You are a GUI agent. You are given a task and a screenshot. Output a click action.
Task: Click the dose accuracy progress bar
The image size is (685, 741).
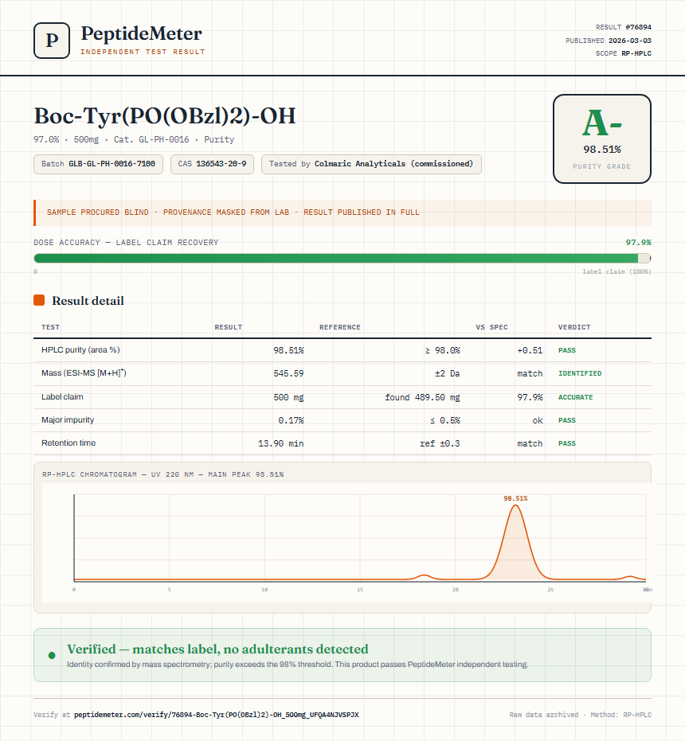point(342,258)
